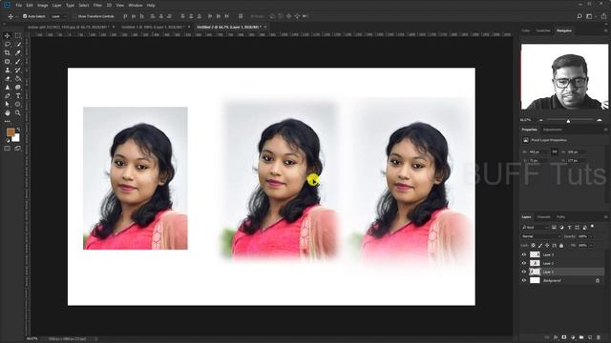Create a new layer icon

590,337
